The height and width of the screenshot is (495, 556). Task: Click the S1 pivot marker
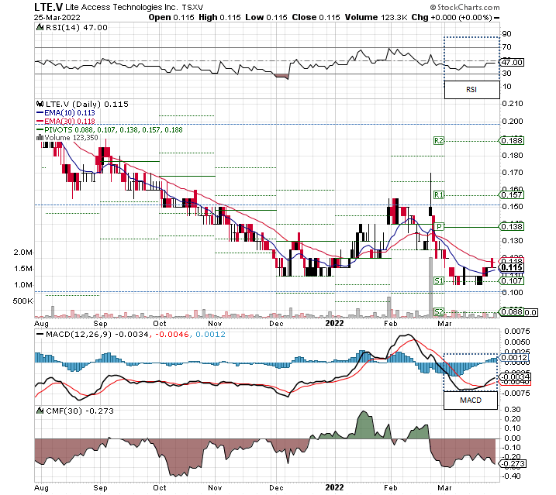point(439,281)
